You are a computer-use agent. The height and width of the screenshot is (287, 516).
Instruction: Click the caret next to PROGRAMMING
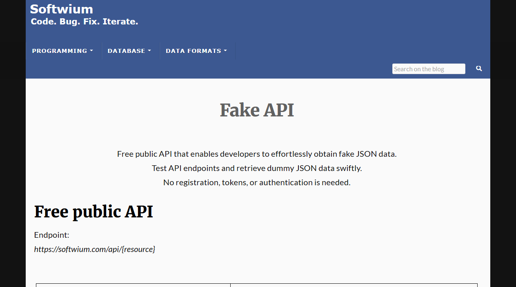[91, 51]
